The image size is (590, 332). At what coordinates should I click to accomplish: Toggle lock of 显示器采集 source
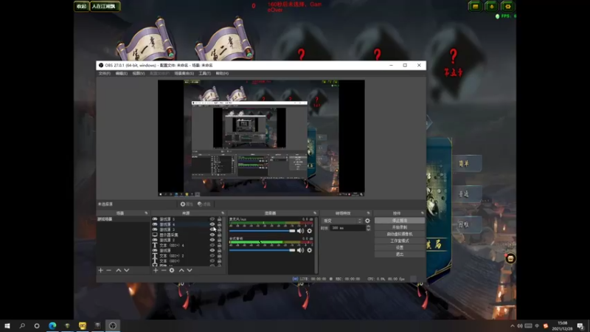click(219, 235)
